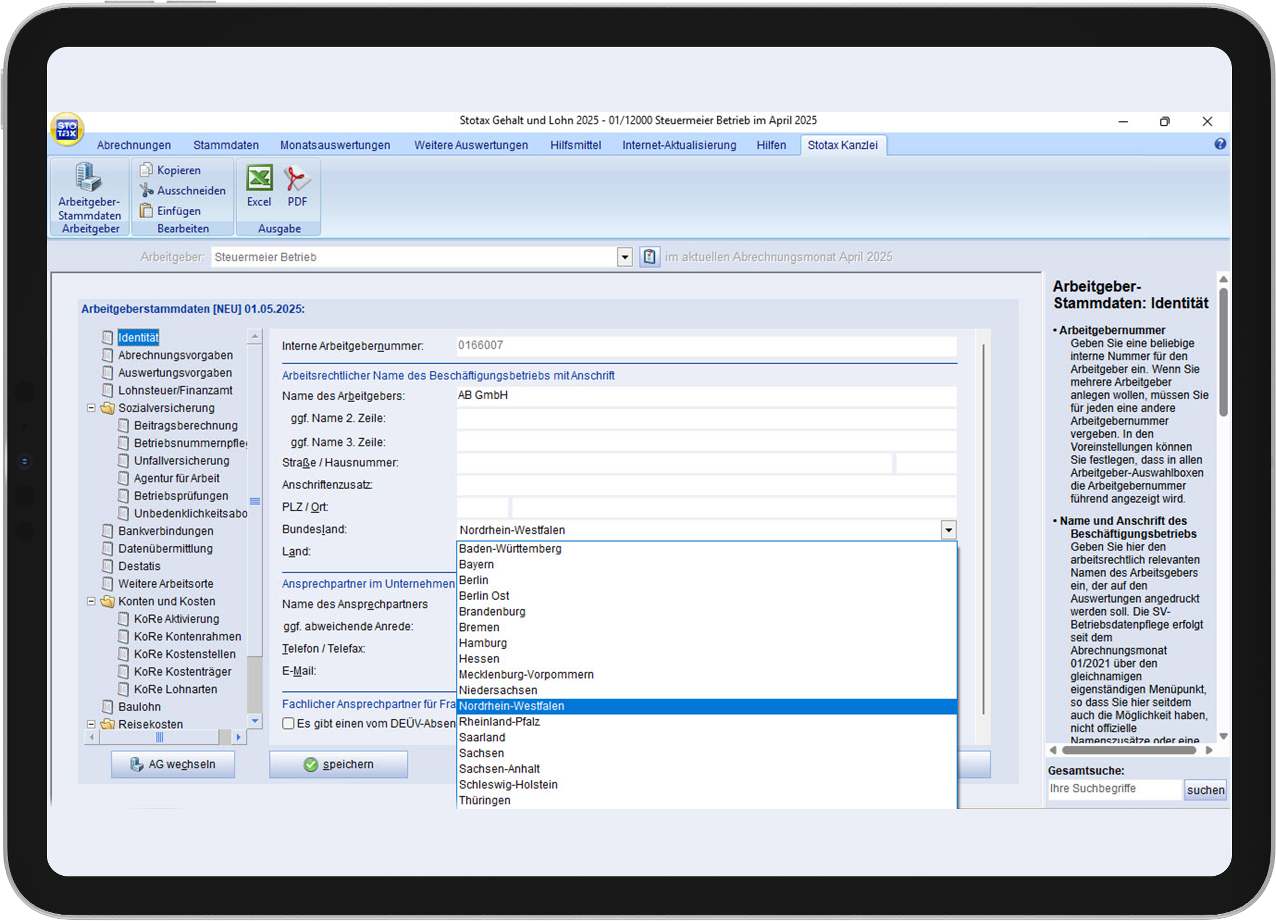Select Identität tree item
The width and height of the screenshot is (1276, 921).
[x=138, y=338]
